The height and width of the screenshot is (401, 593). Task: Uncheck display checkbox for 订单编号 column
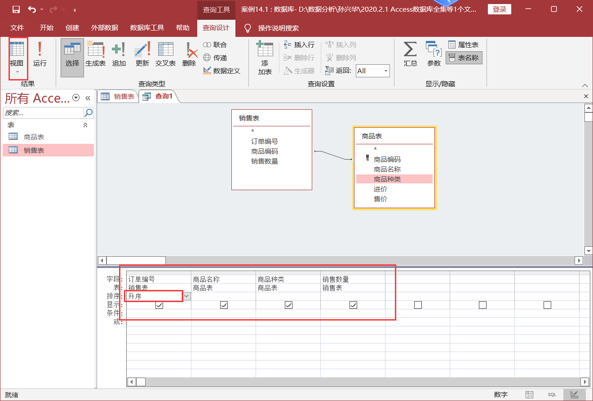[x=159, y=305]
